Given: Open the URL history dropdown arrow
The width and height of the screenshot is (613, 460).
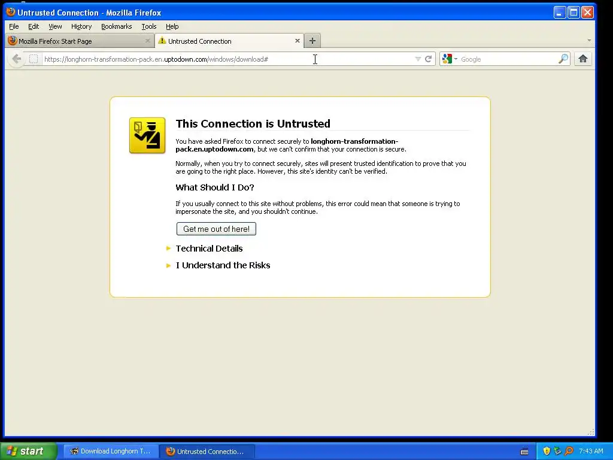Looking at the screenshot, I should point(418,59).
